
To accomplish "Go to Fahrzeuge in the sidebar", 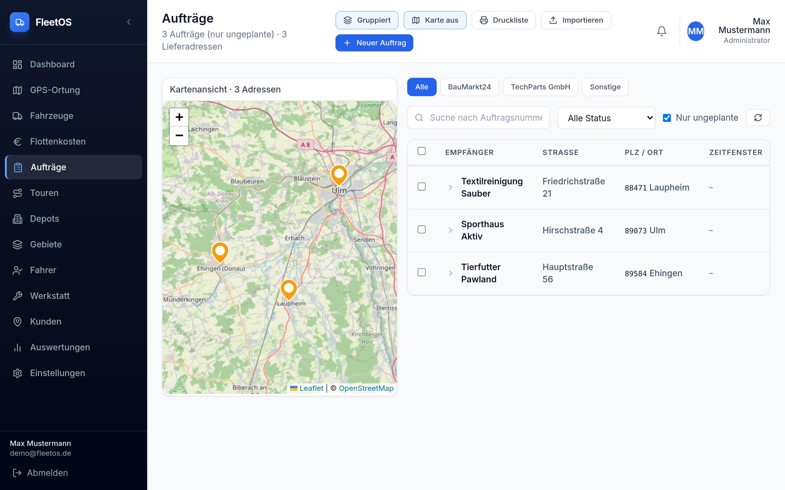I will point(74,116).
